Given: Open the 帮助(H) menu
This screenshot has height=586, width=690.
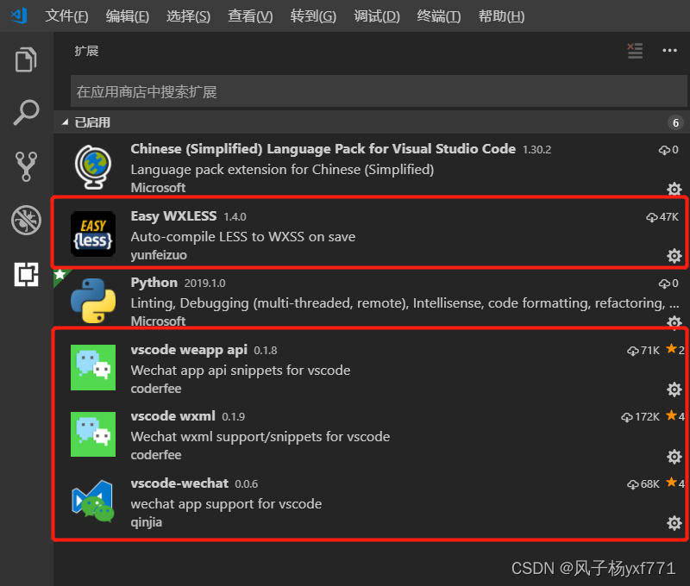Looking at the screenshot, I should pyautogui.click(x=501, y=16).
